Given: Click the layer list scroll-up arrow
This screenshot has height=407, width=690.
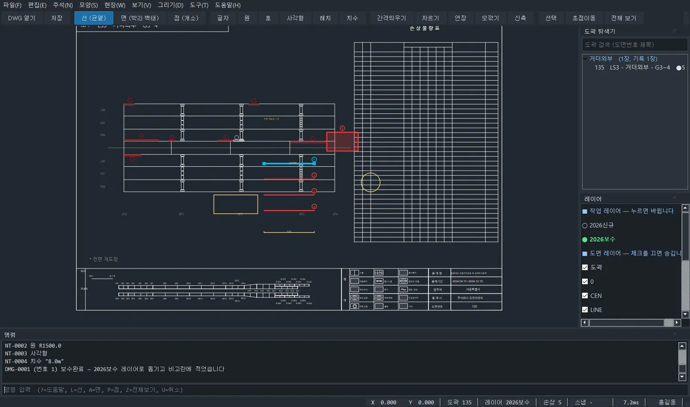Looking at the screenshot, I should [685, 208].
